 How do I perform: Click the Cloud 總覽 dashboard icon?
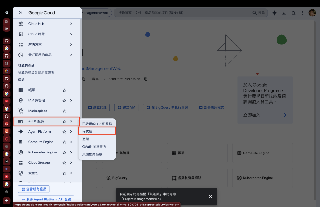pyautogui.click(x=21, y=34)
